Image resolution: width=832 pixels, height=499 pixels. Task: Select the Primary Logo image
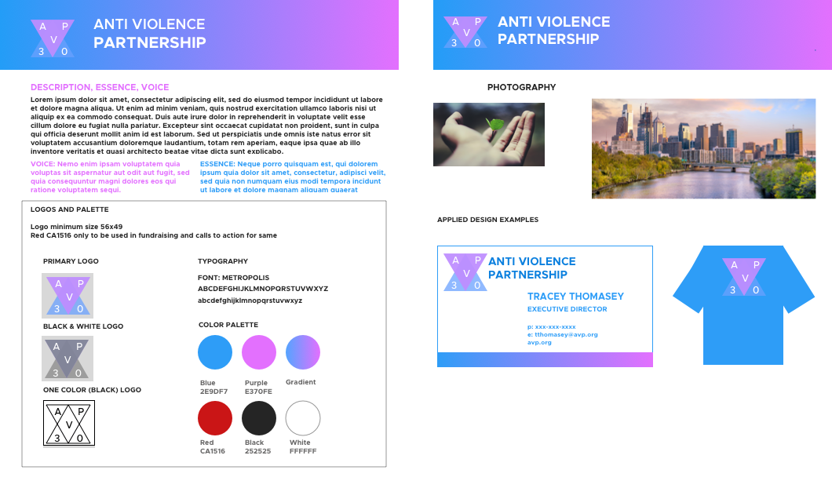point(68,295)
